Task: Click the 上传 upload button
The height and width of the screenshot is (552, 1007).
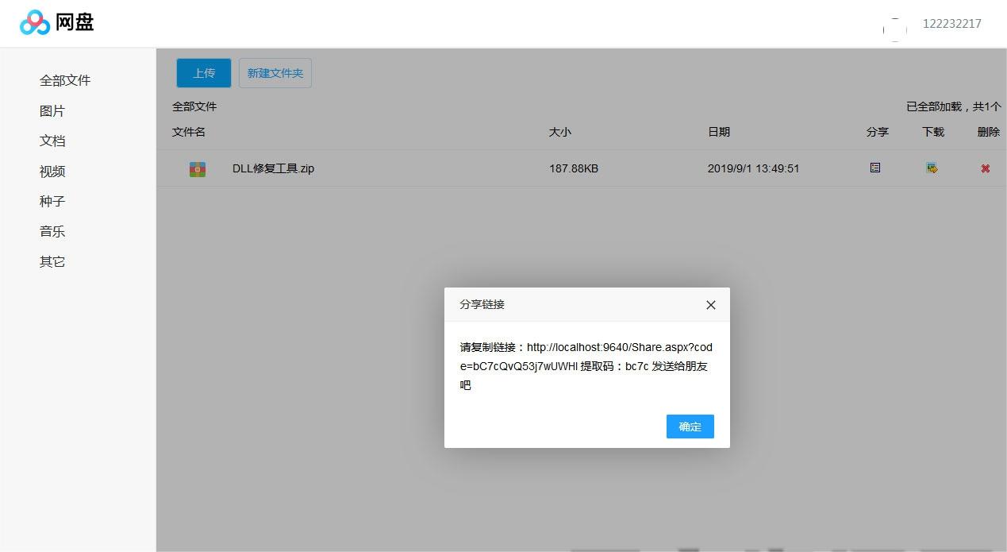Action: click(204, 73)
